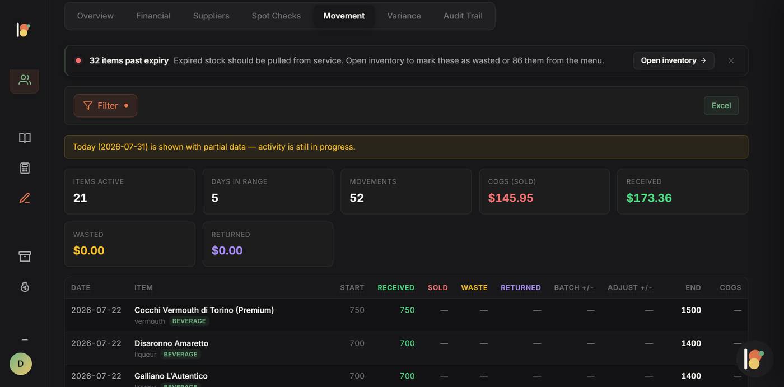The width and height of the screenshot is (784, 387).
Task: Open the medal icon in the sidebar
Action: (x=25, y=287)
